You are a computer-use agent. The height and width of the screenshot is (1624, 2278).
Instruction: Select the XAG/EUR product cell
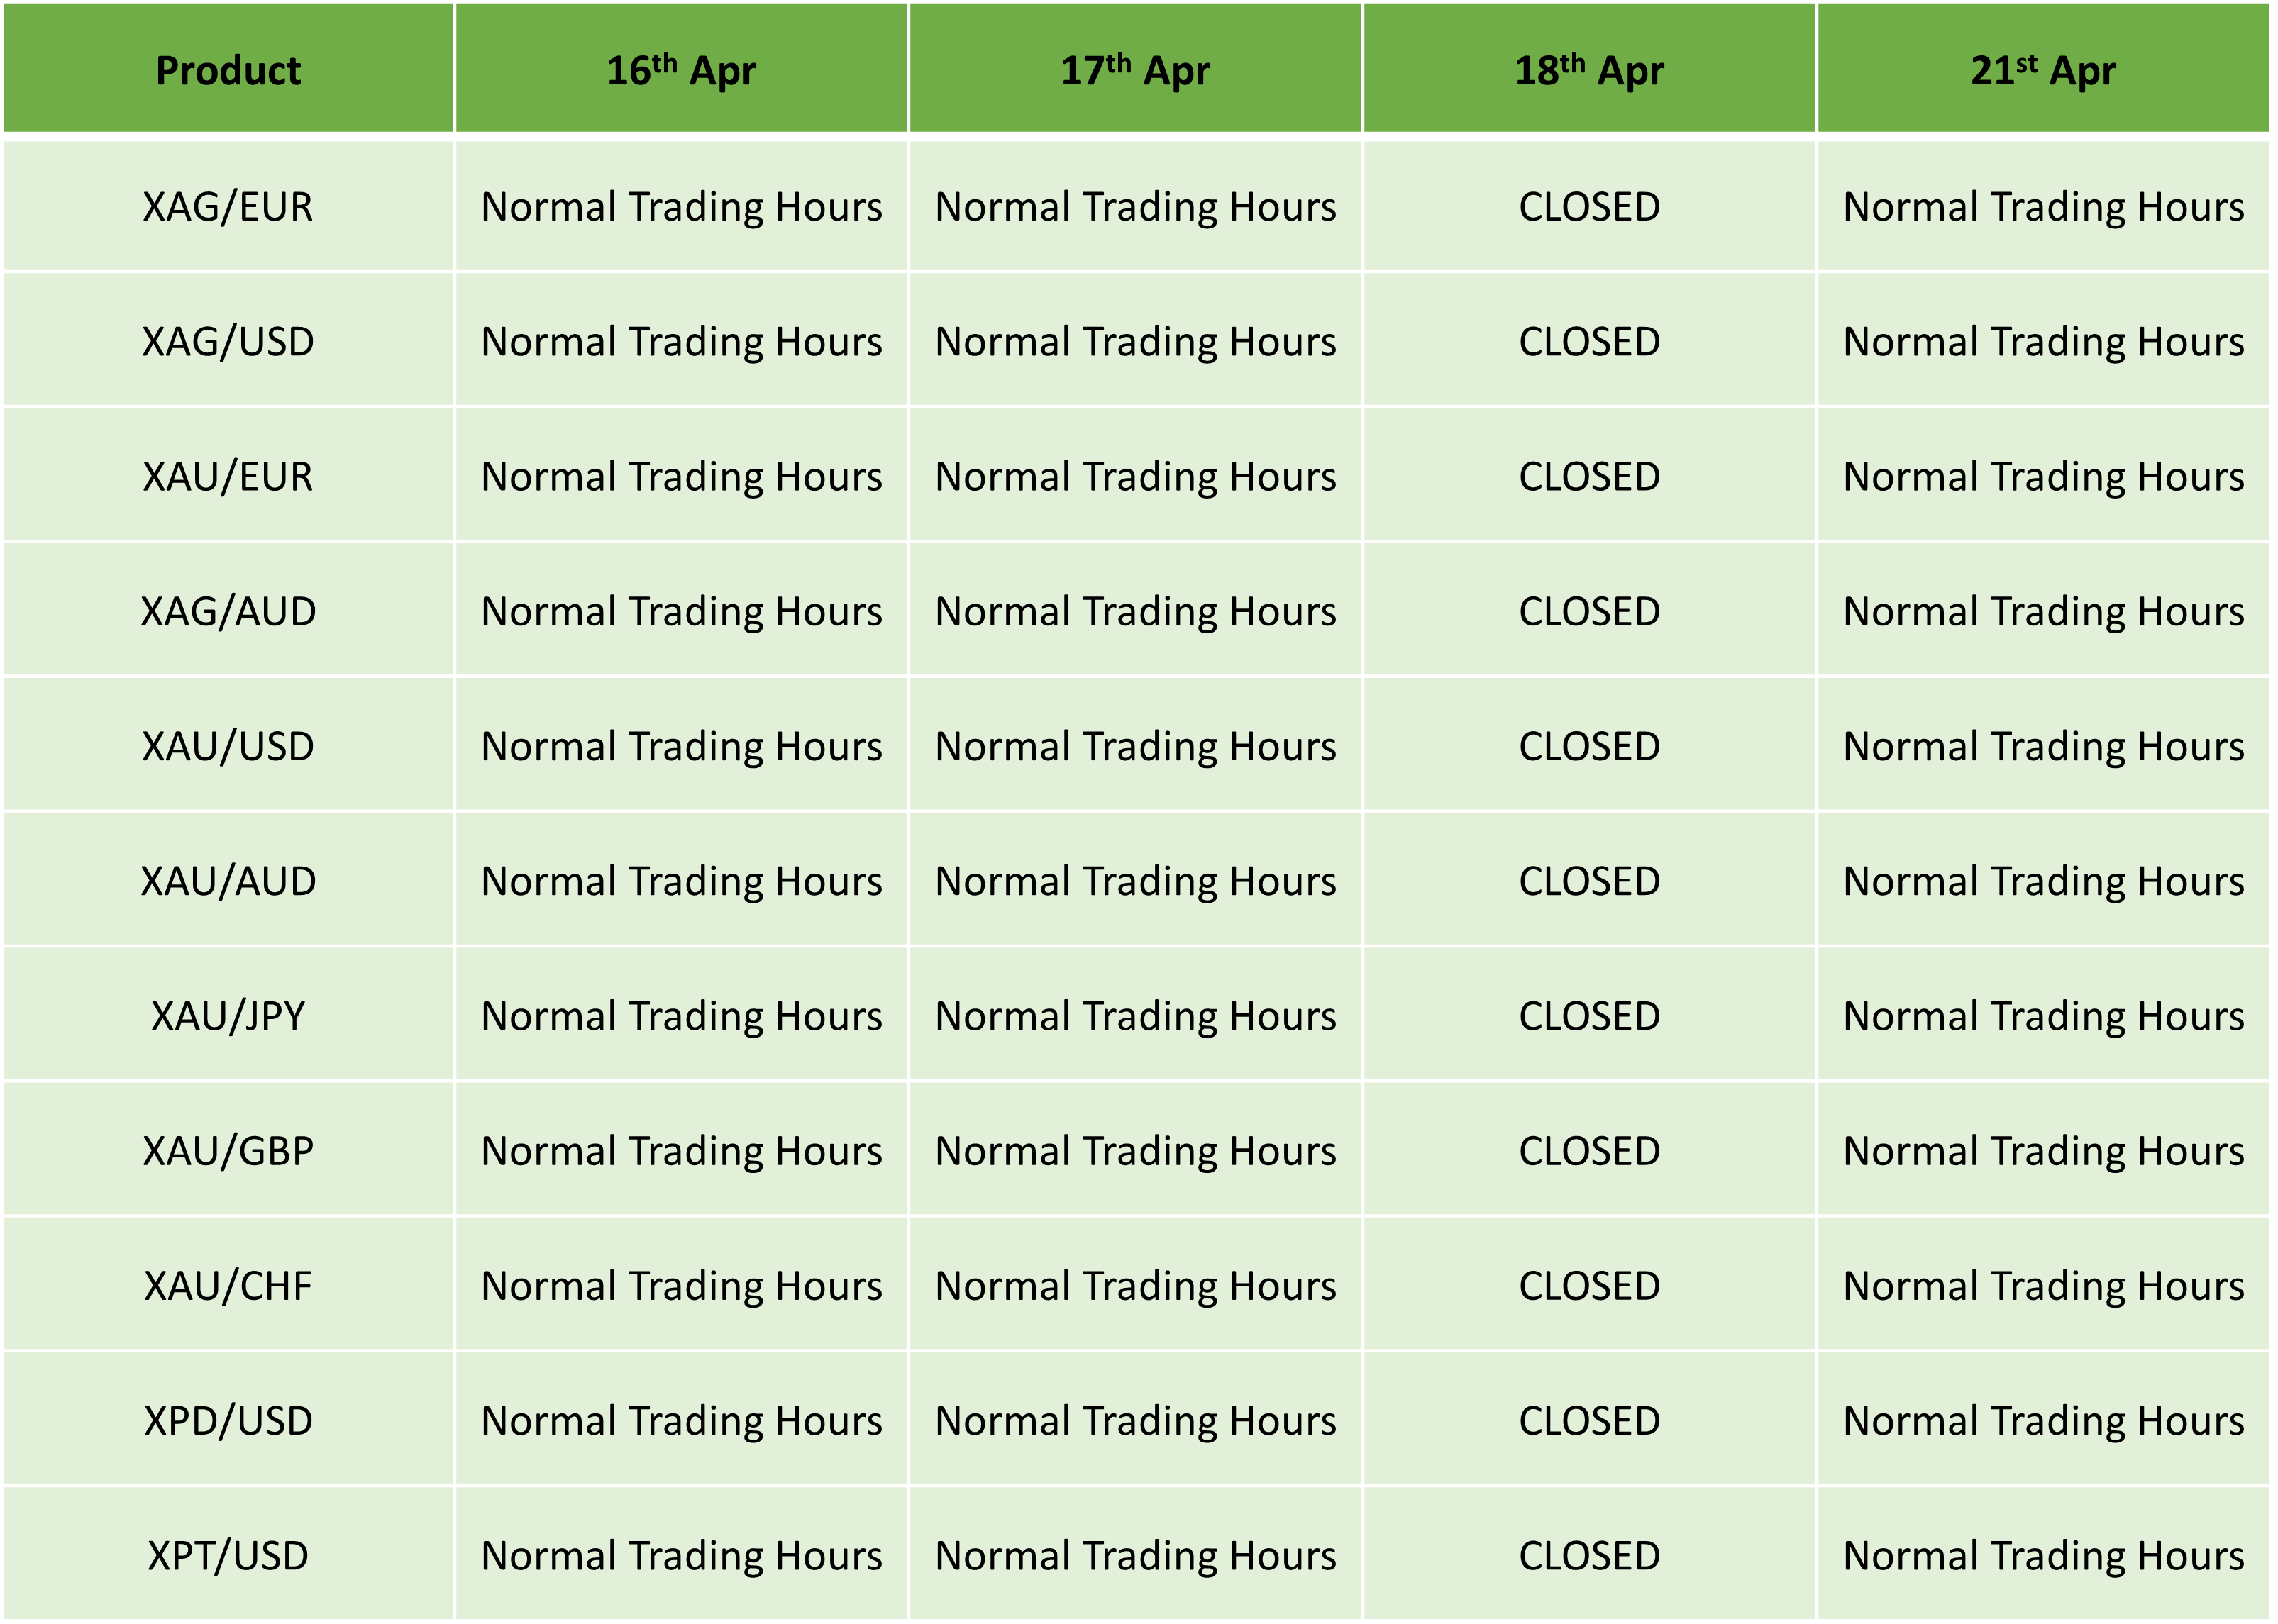click(228, 206)
